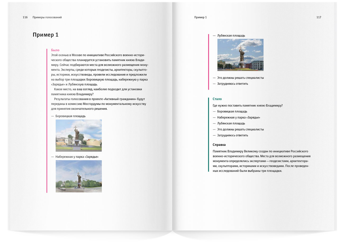Choose «Затрудняюсь ответить» under Стало

(x=233, y=135)
